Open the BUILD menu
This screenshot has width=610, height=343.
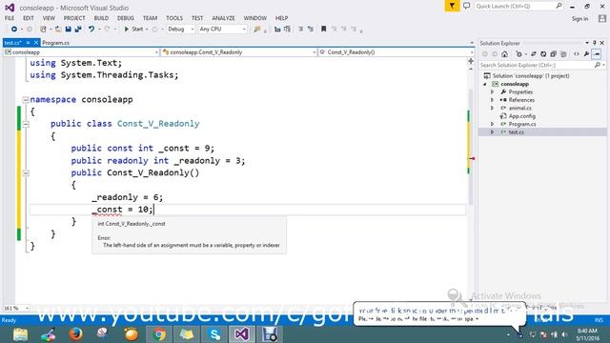click(x=101, y=18)
